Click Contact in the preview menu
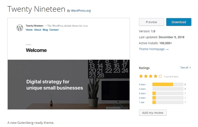This screenshot has height=127, width=198. click(54, 30)
